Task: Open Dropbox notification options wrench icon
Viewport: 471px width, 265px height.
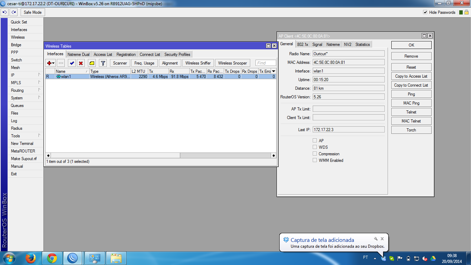Action: pos(376,239)
